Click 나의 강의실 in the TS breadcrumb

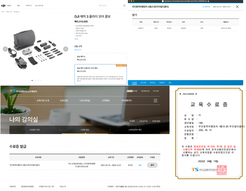[143, 121]
